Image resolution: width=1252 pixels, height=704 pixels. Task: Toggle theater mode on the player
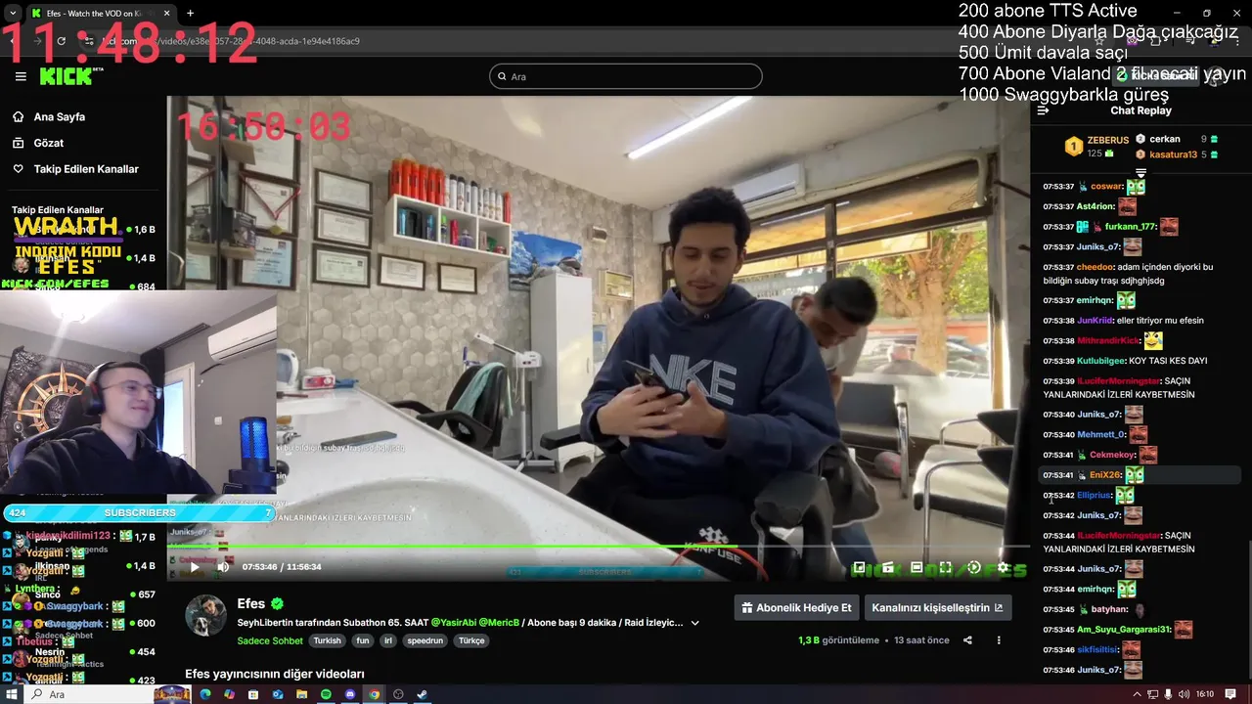click(x=917, y=567)
